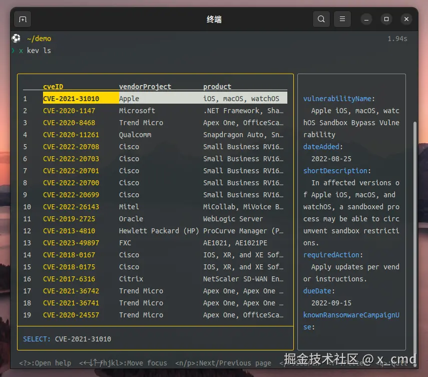428x377 pixels.
Task: Click the knownRansomwareCampaignUse label
Action: coord(351,321)
